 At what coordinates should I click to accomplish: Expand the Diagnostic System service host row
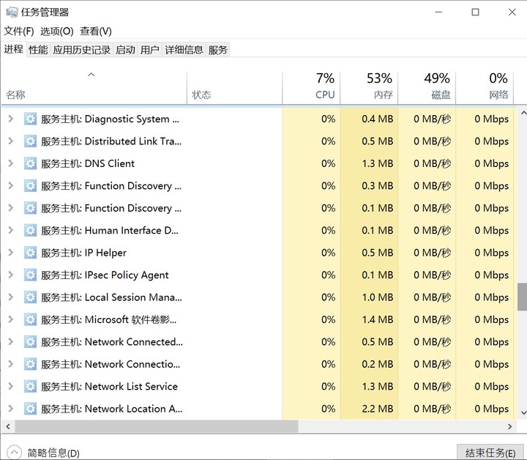(x=11, y=119)
